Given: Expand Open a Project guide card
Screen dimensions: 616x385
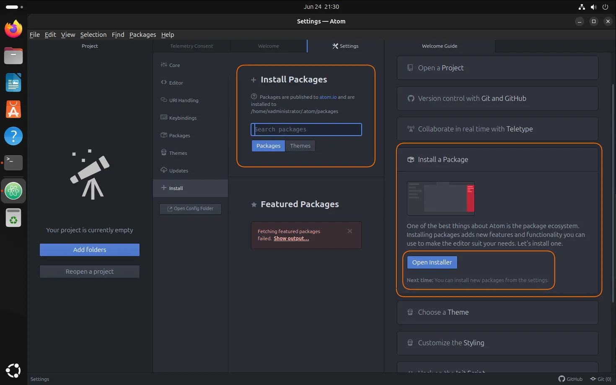Looking at the screenshot, I should click(x=497, y=68).
